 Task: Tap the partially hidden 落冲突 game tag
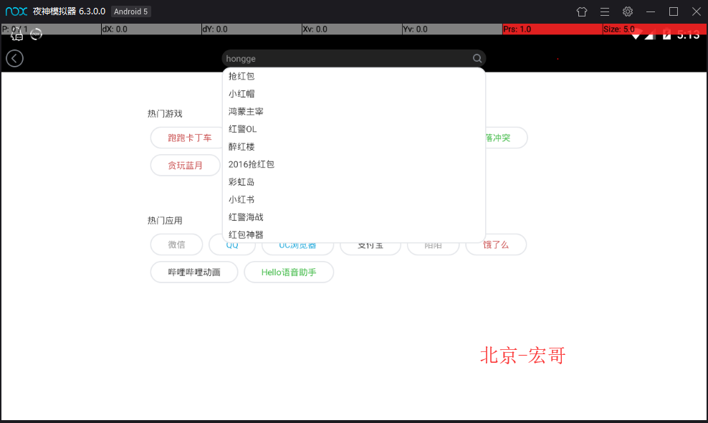506,138
